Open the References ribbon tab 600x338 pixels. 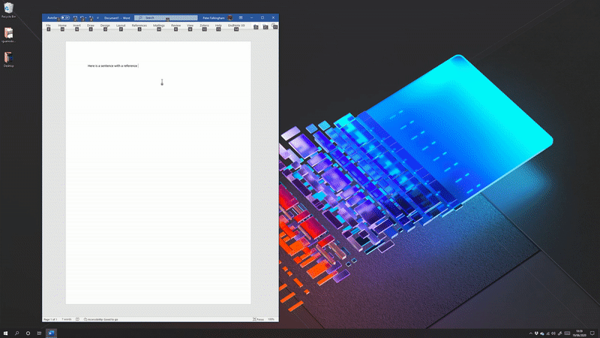click(x=139, y=26)
